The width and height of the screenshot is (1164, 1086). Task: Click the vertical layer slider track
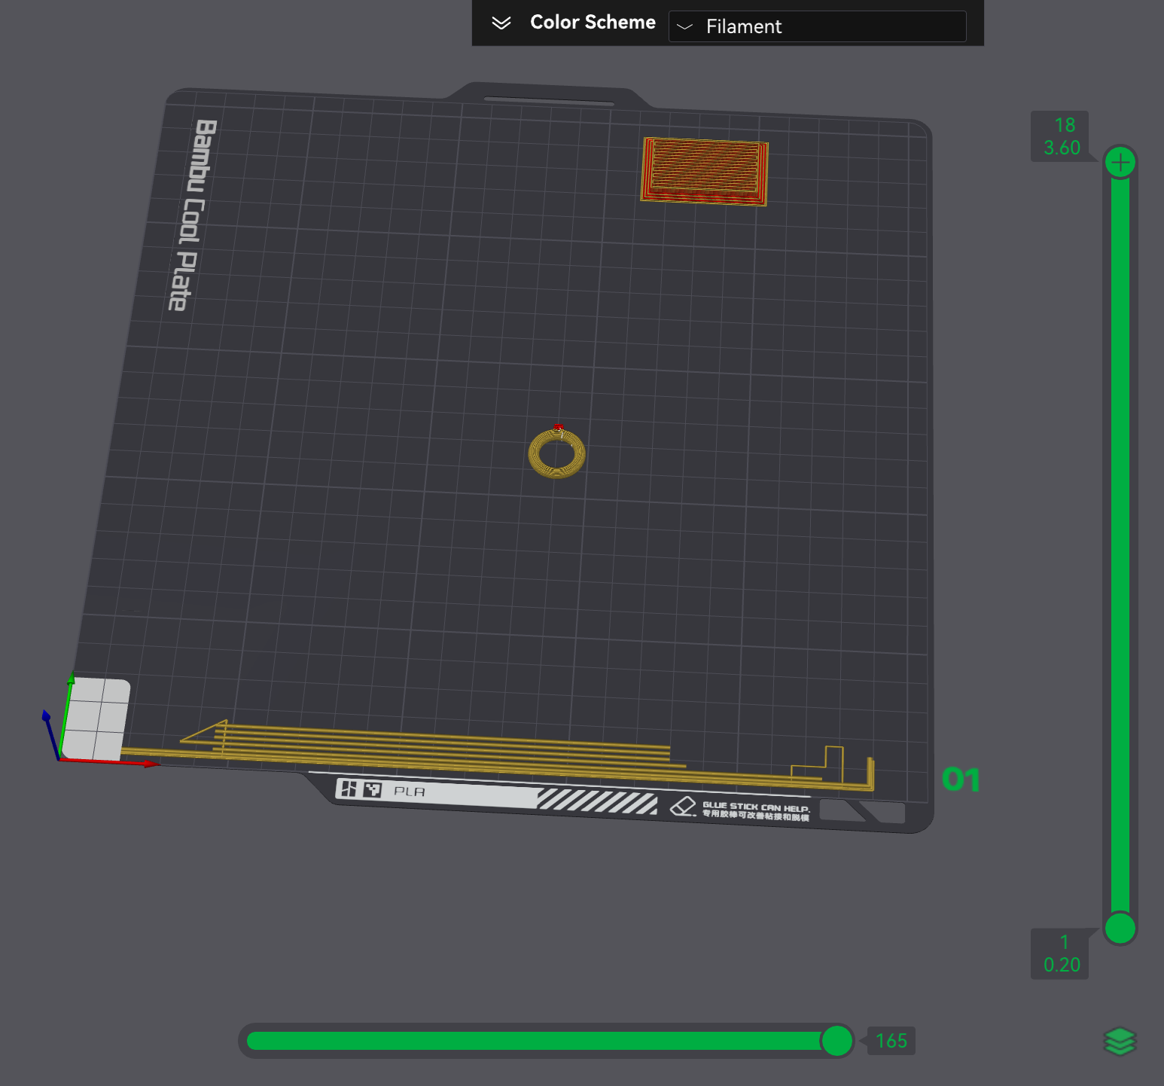coord(1120,545)
